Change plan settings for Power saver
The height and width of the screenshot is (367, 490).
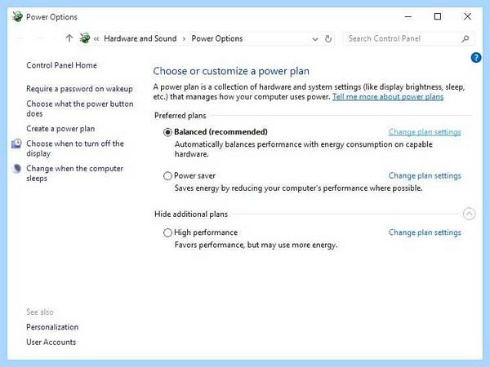[x=425, y=175]
